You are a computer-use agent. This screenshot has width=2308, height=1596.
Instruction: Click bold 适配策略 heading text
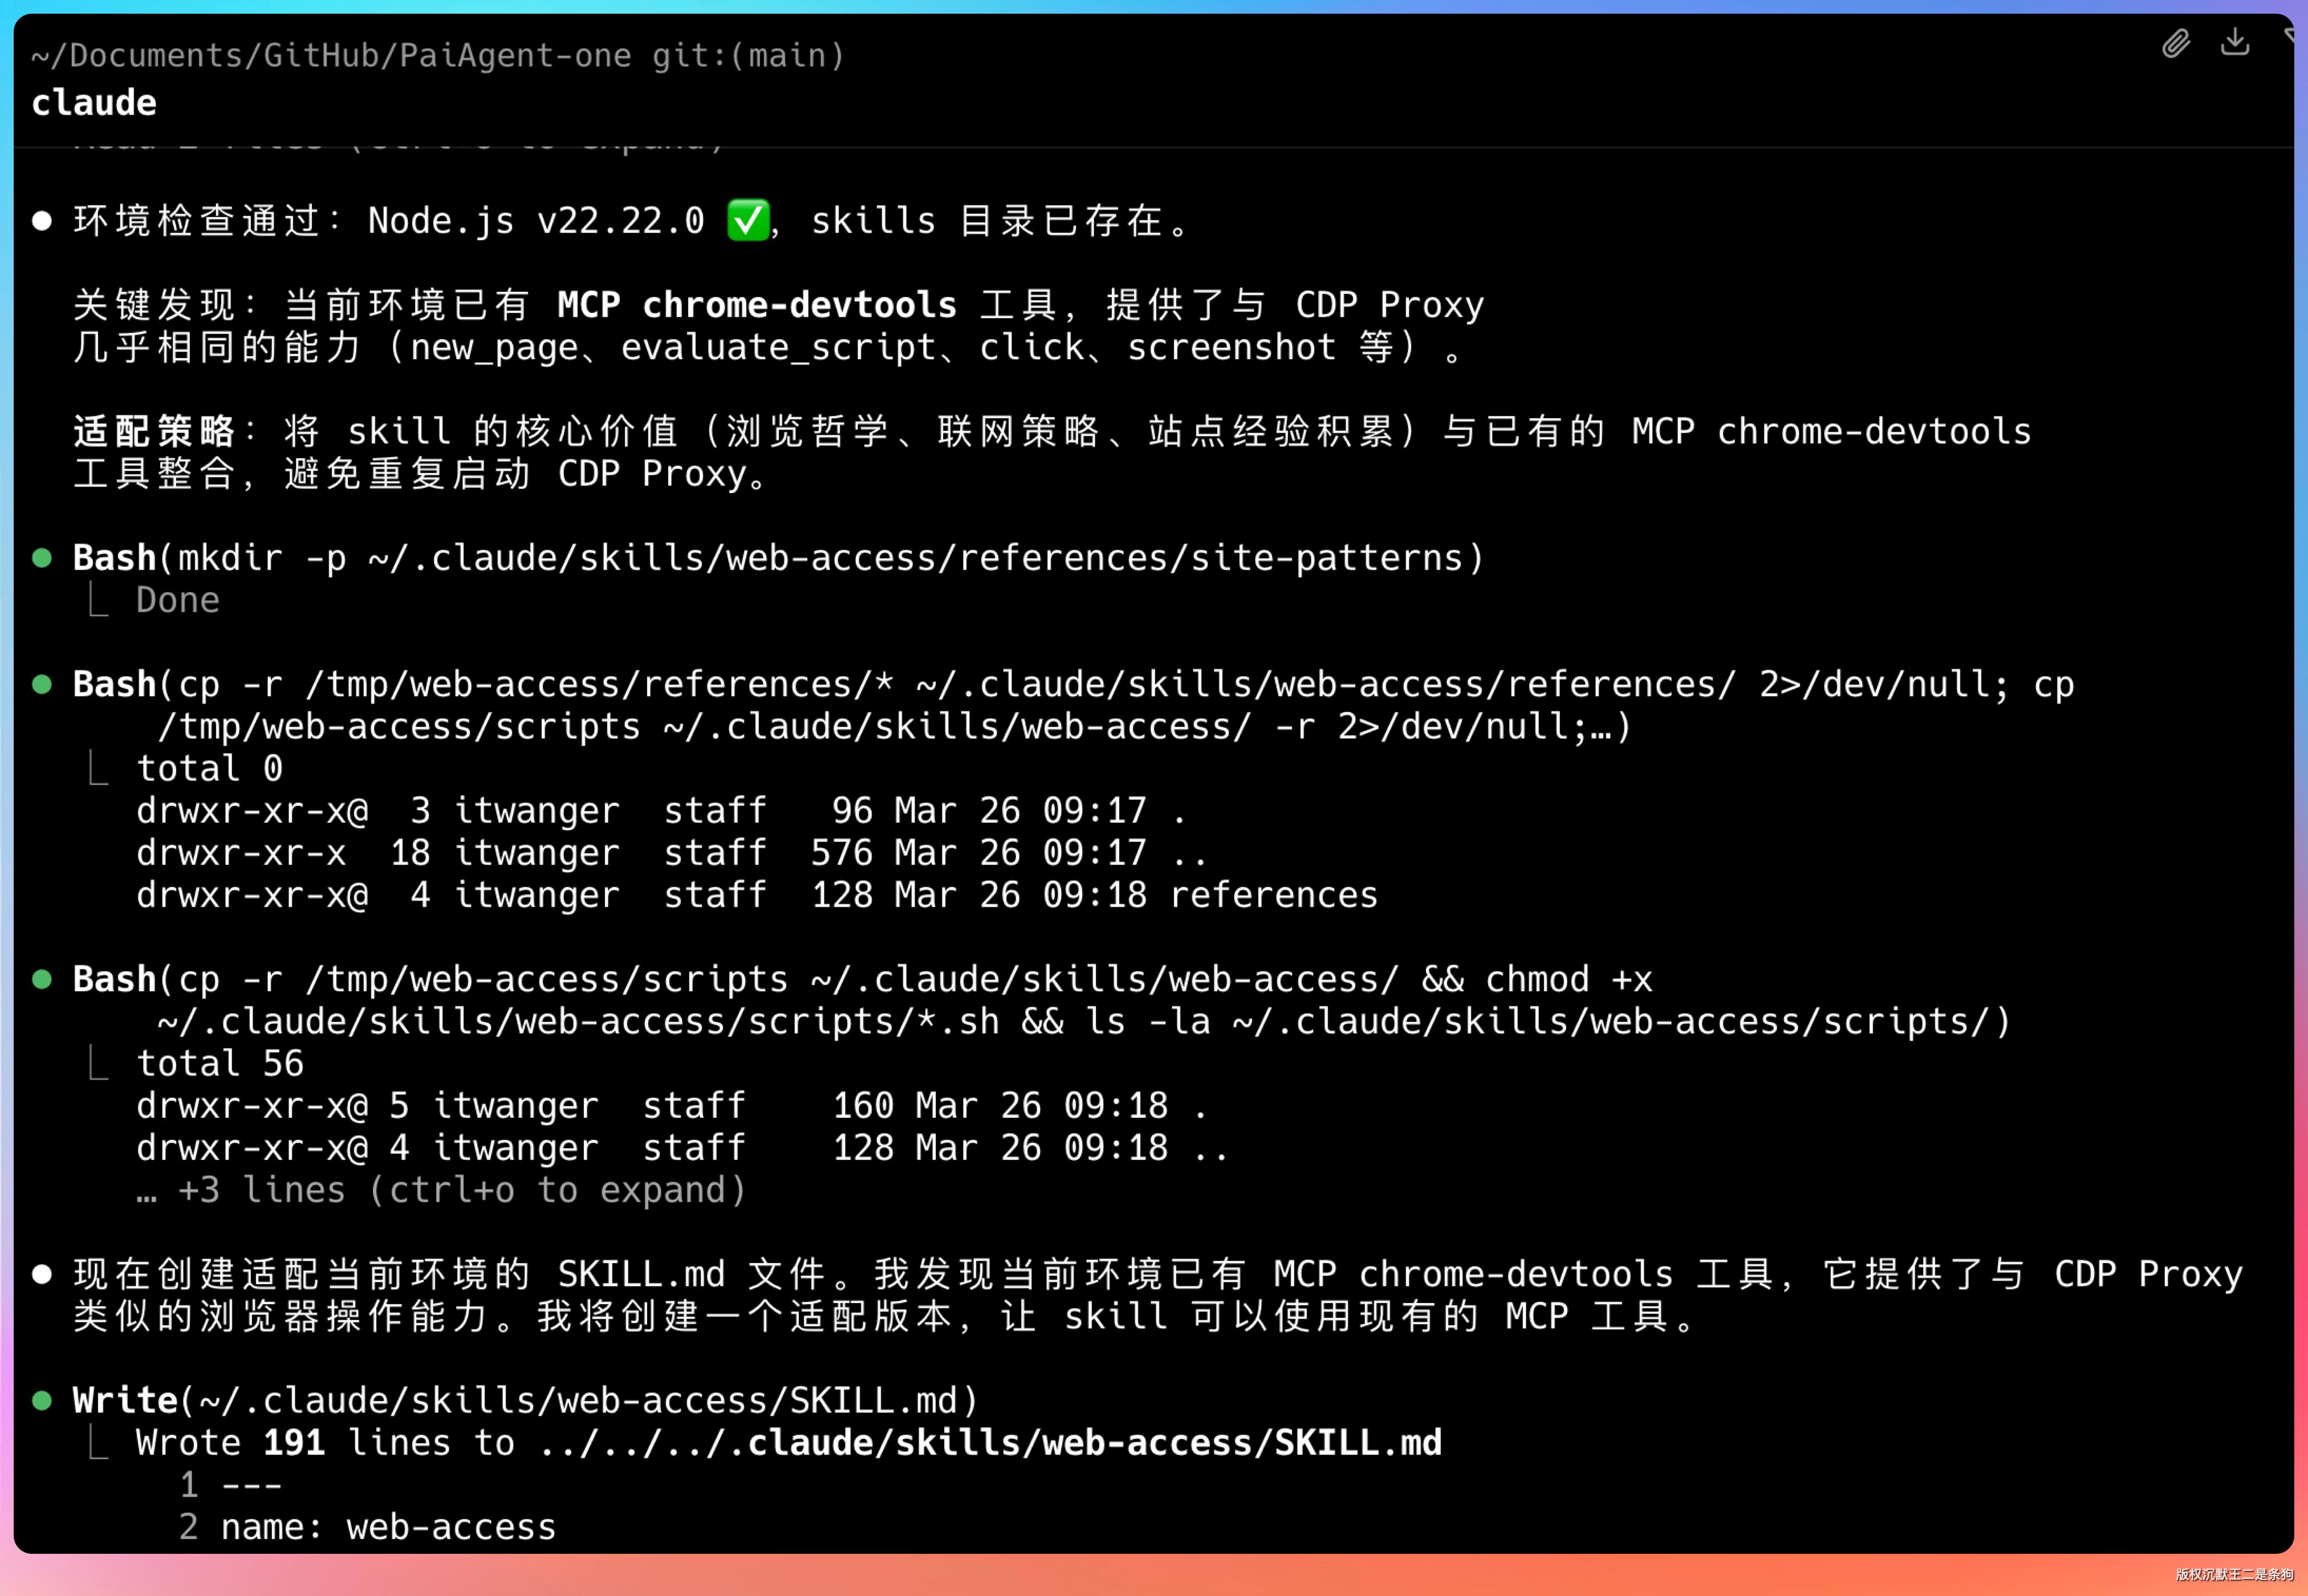pos(154,432)
